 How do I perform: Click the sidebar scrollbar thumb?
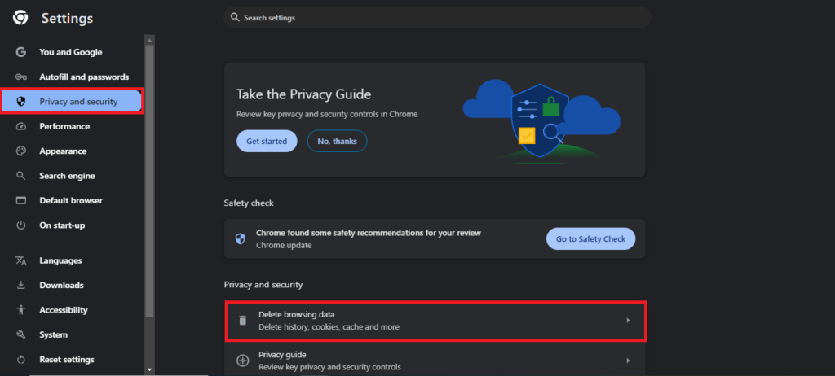(x=150, y=181)
